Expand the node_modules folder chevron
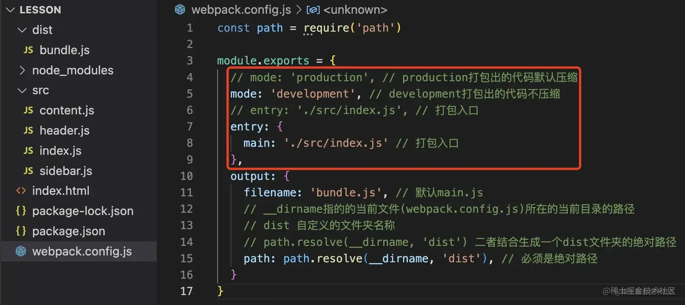685x305 pixels. pos(21,70)
